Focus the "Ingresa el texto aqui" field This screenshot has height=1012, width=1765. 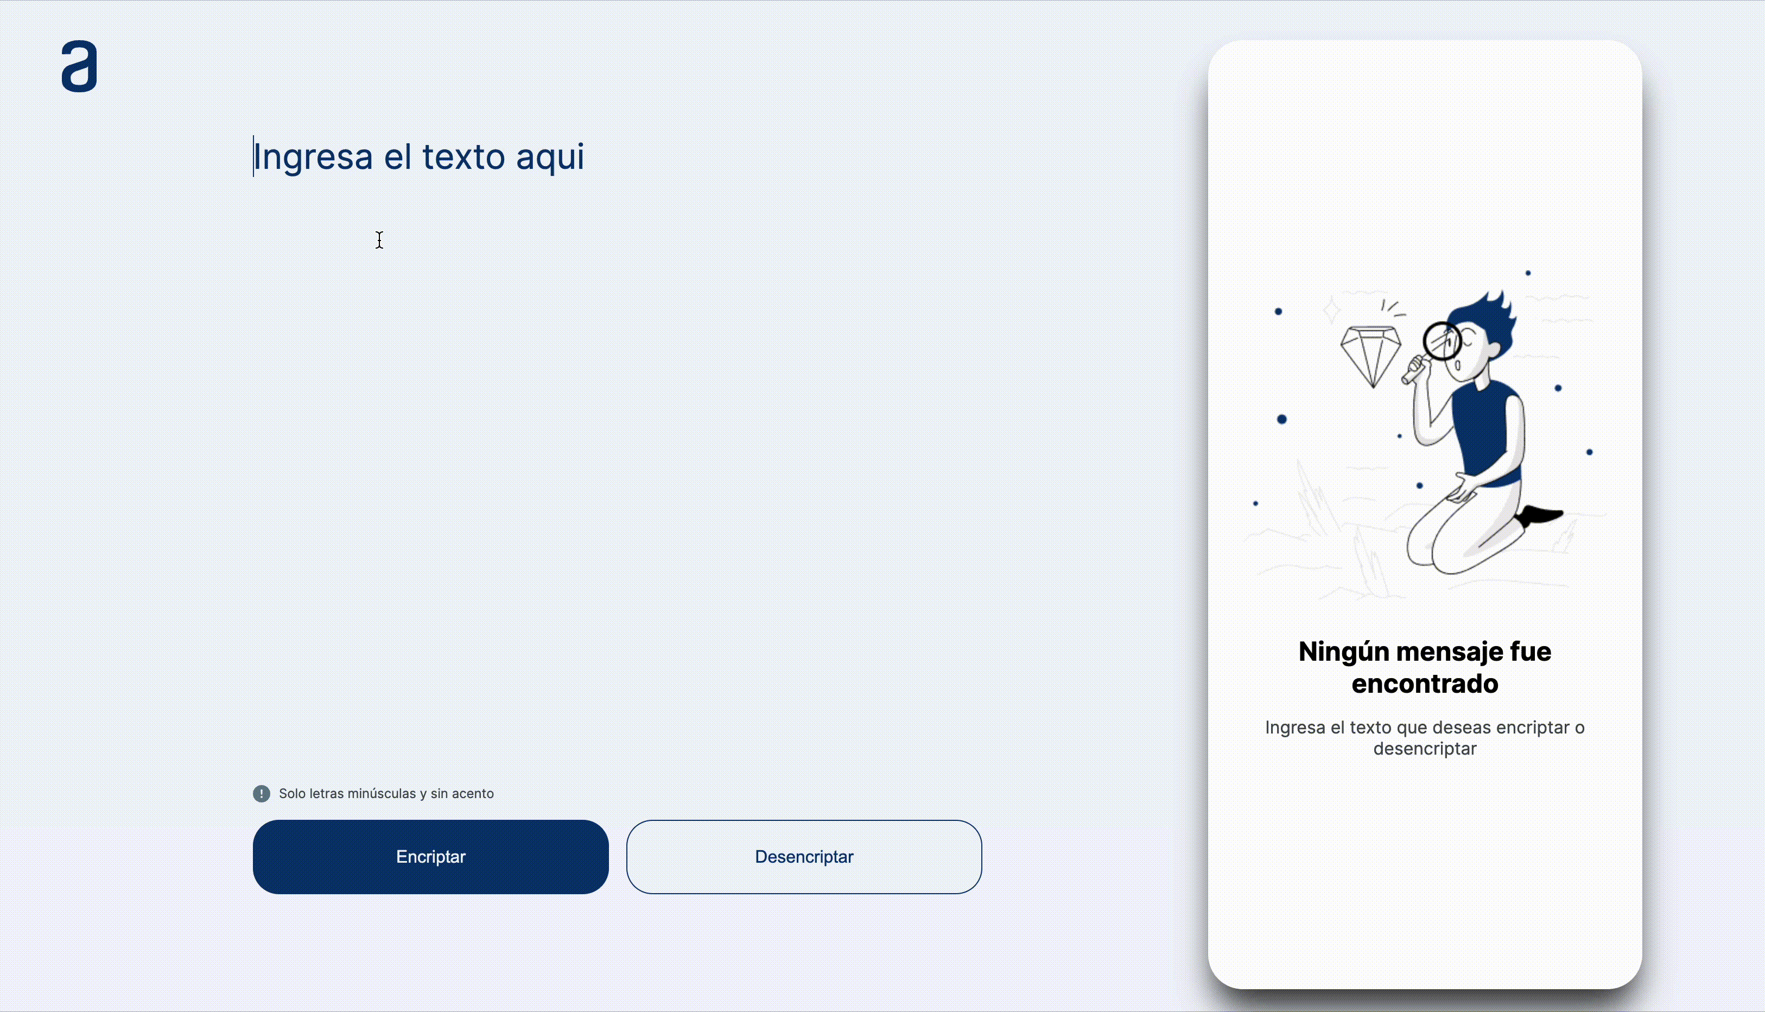point(418,156)
